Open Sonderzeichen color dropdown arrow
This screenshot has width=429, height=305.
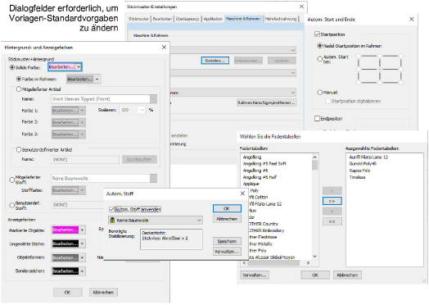coord(83,271)
